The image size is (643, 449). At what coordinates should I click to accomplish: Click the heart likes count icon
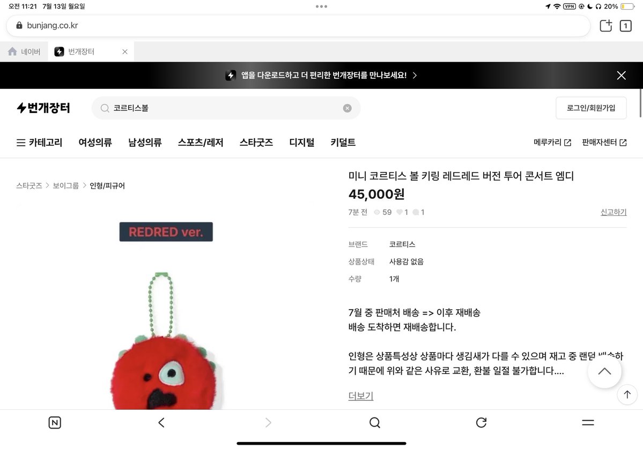[400, 212]
